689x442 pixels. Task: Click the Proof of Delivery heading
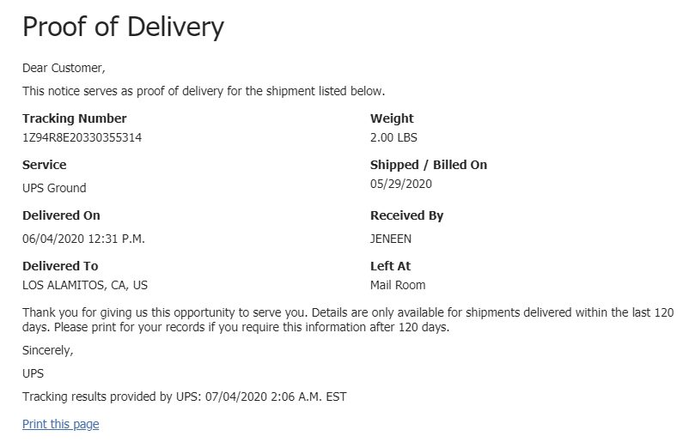point(123,27)
